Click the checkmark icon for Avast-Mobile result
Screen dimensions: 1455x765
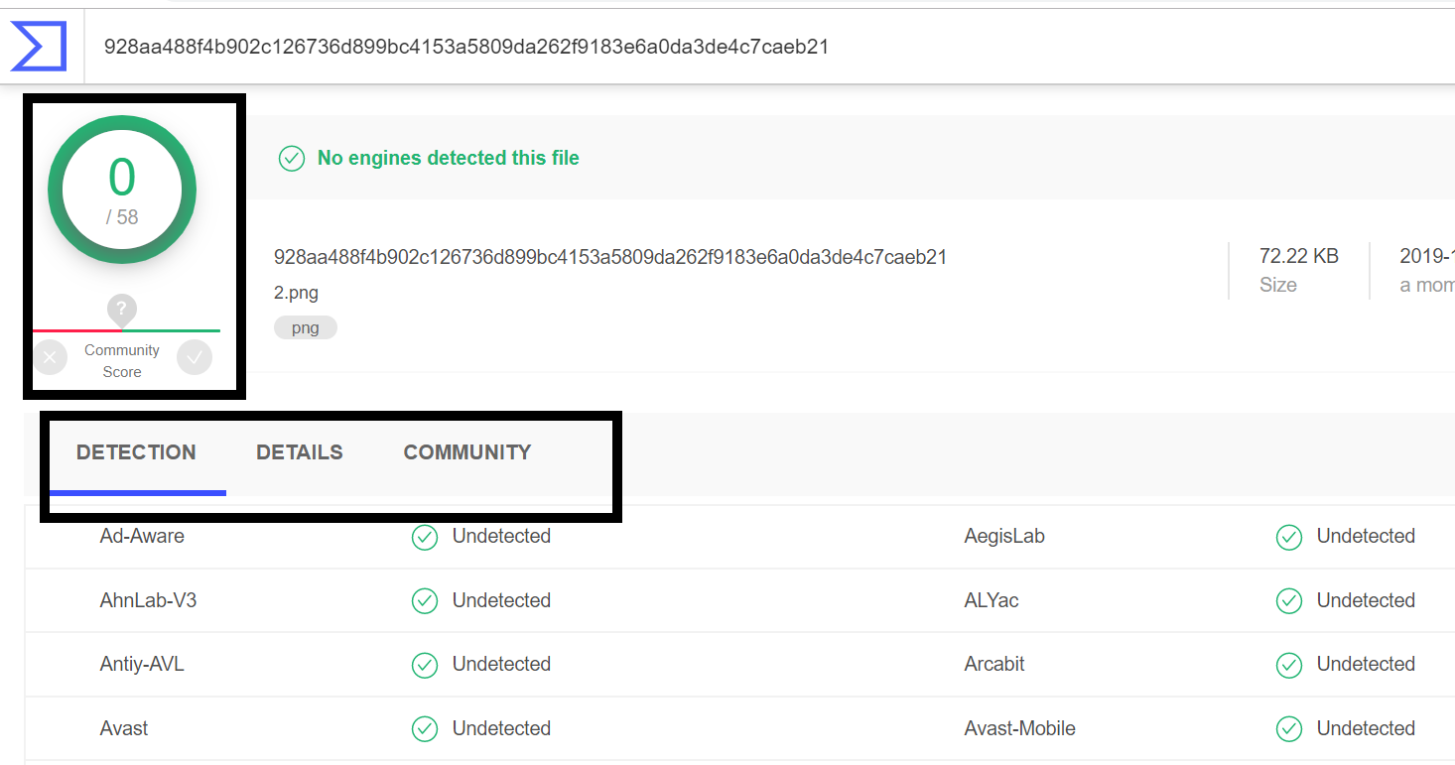(1288, 728)
